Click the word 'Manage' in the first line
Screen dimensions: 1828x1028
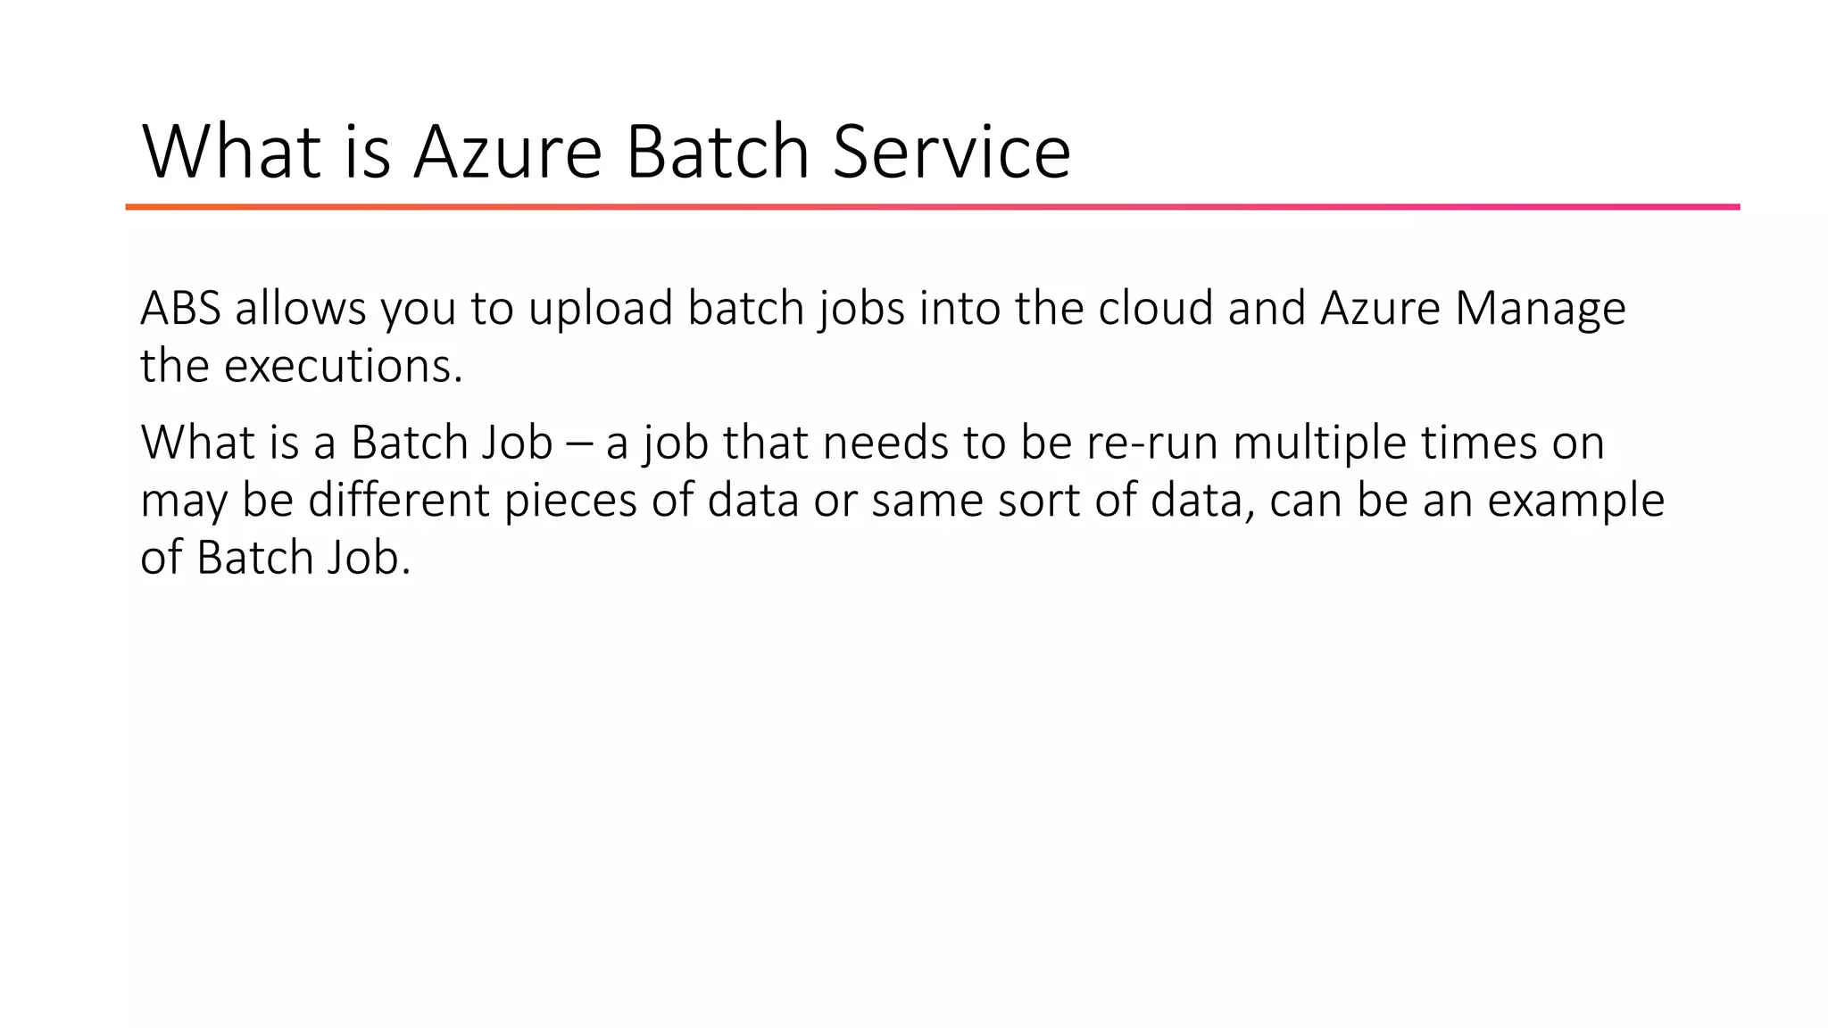[1541, 308]
